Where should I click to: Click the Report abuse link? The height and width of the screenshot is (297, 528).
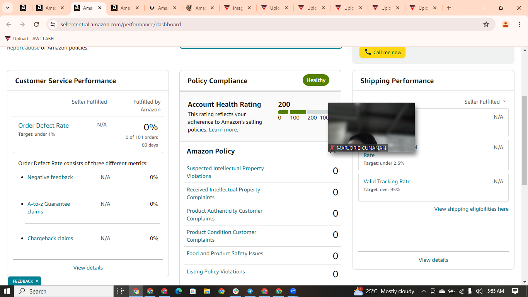[x=23, y=48]
